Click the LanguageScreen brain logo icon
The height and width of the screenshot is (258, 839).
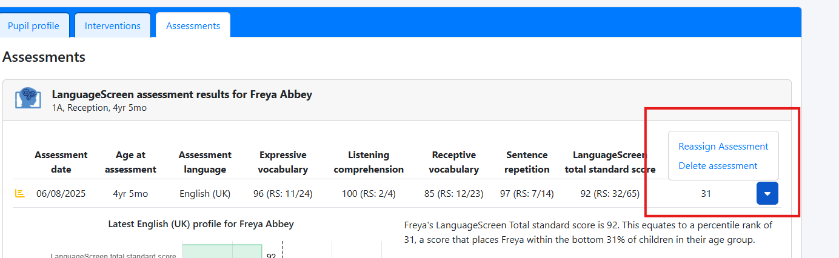28,99
